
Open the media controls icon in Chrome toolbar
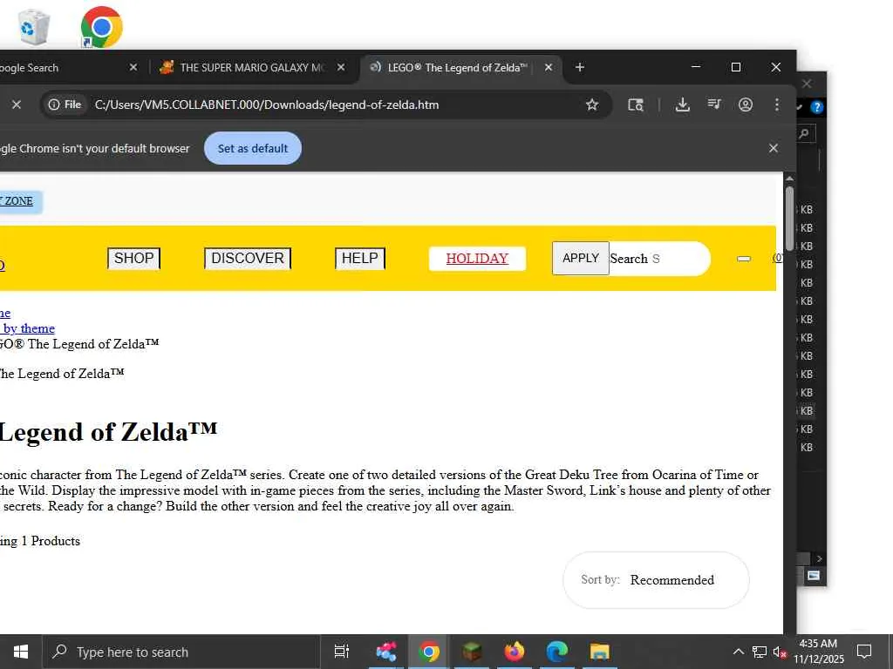[713, 105]
